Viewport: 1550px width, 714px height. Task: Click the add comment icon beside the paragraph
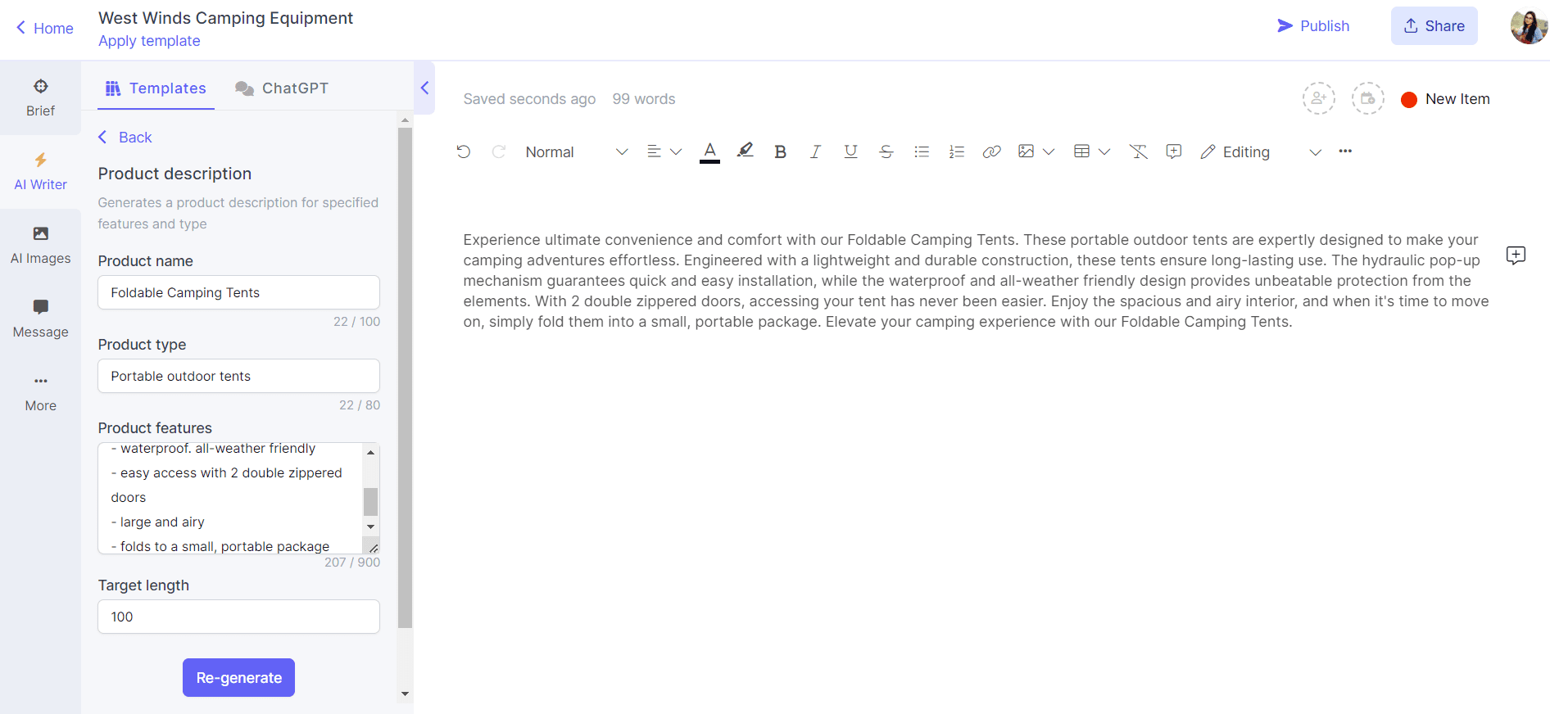click(x=1516, y=255)
